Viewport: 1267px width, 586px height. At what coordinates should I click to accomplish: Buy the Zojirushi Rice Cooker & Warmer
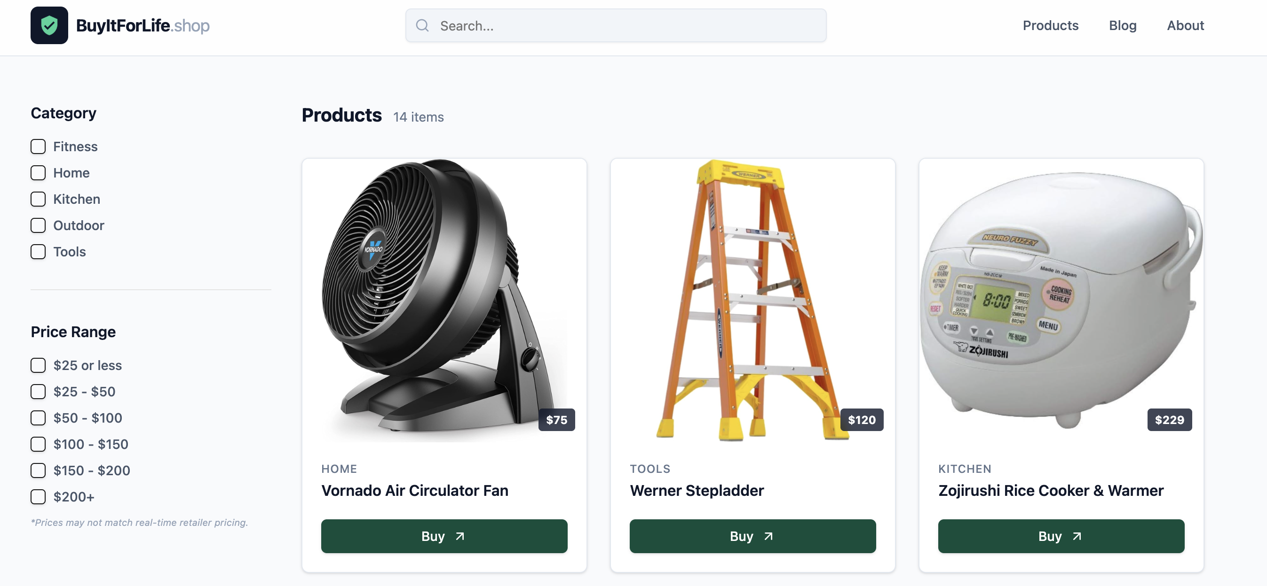pos(1061,536)
